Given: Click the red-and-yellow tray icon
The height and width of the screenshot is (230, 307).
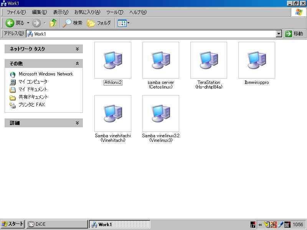Looking at the screenshot, I should coord(274,225).
